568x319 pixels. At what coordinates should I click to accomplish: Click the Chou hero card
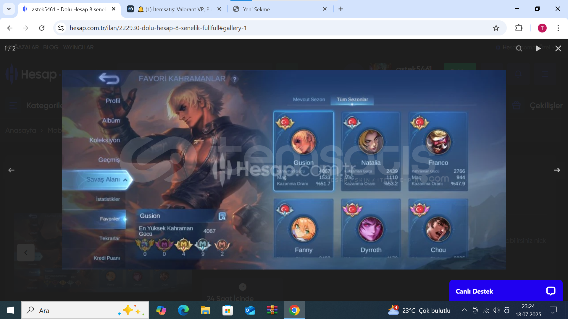pyautogui.click(x=438, y=228)
